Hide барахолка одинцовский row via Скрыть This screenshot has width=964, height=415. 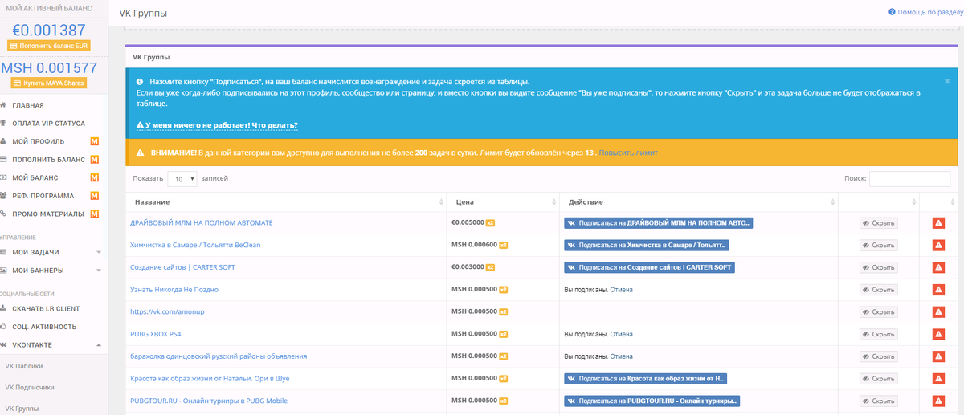[878, 356]
